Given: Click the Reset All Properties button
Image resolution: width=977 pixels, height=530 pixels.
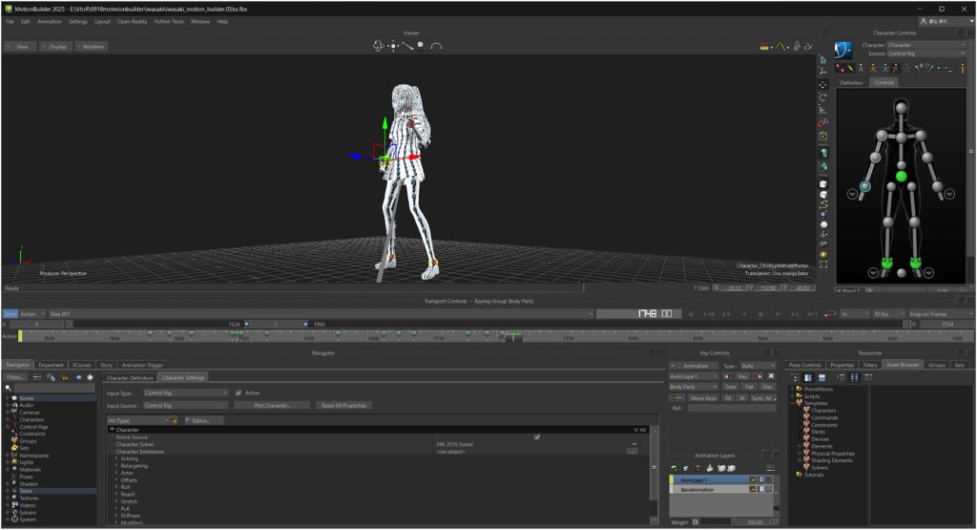Looking at the screenshot, I should coord(343,406).
